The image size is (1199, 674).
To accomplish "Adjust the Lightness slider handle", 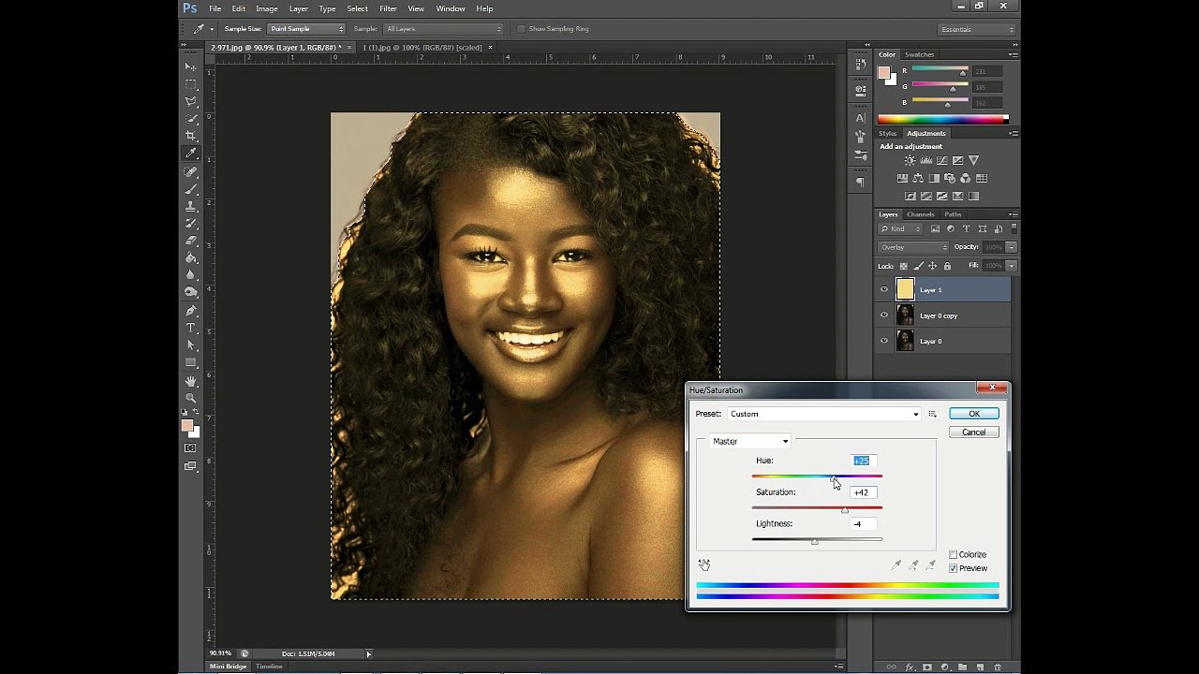I will point(814,542).
